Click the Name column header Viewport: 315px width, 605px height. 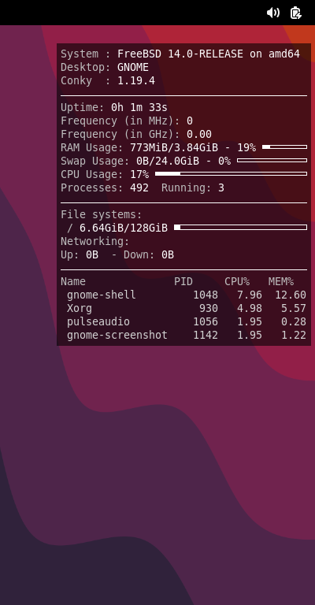[x=73, y=282]
